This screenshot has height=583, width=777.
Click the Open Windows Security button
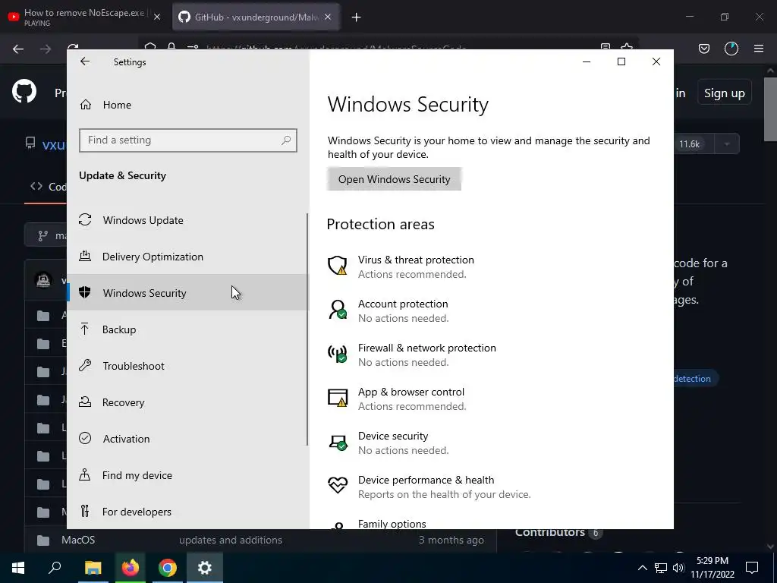394,179
